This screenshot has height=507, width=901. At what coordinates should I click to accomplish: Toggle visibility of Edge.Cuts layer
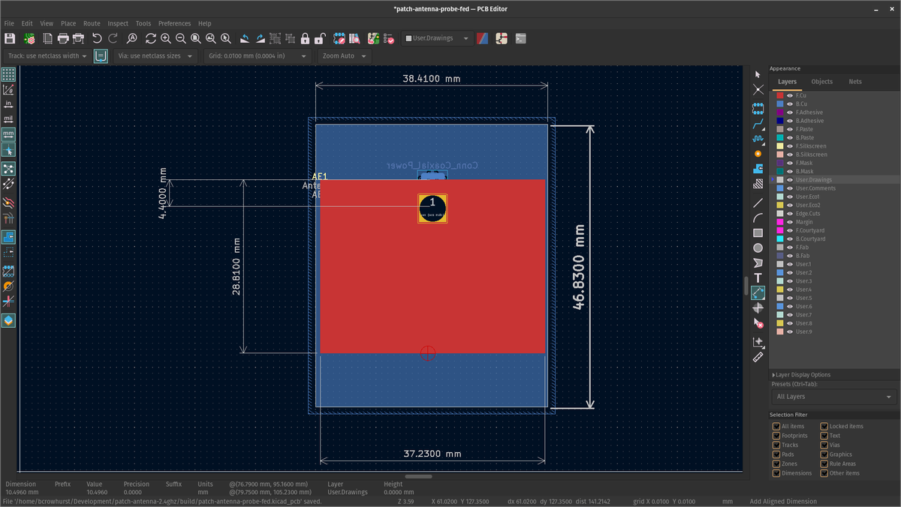790,214
